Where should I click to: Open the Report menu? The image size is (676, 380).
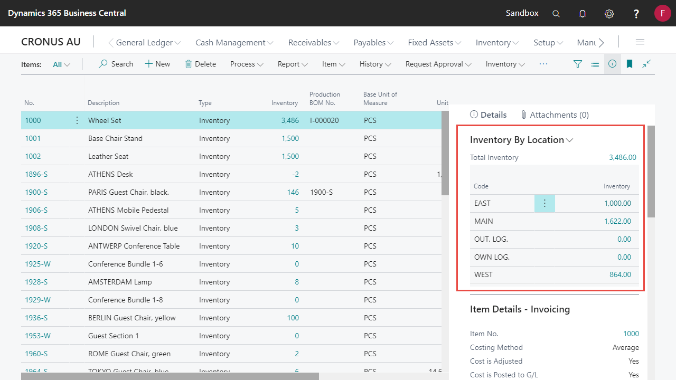(293, 64)
